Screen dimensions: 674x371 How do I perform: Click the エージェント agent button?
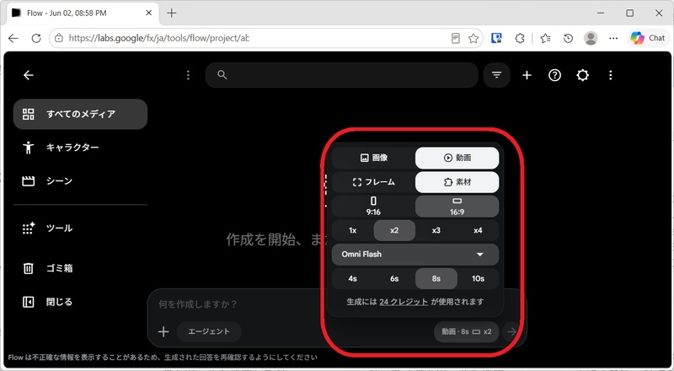click(x=209, y=331)
